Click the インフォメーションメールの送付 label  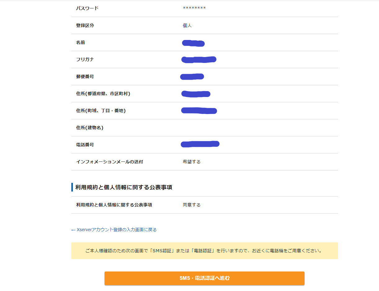tap(109, 162)
